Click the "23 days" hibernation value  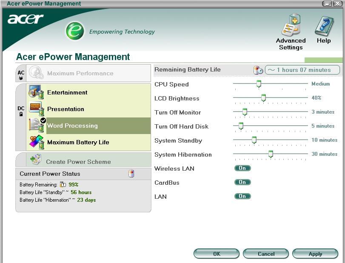(x=86, y=200)
